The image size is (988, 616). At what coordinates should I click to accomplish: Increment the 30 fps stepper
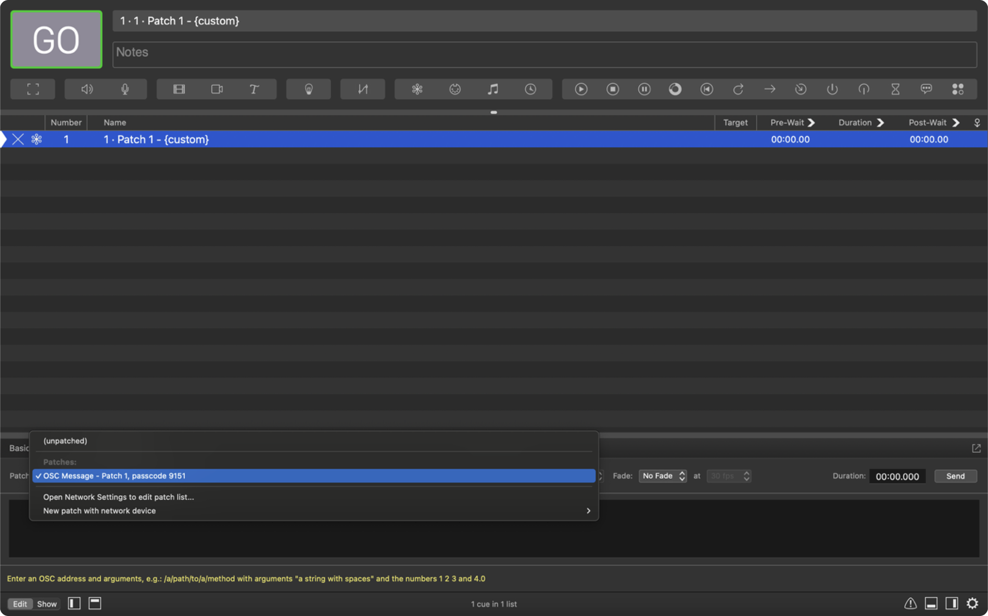click(746, 473)
